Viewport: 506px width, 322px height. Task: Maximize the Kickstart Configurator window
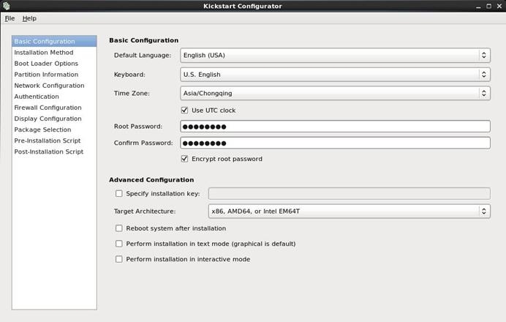click(x=489, y=6)
